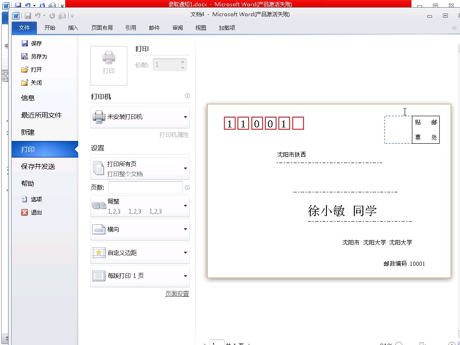Viewport: 460px width, 345px height.
Task: Click the Pages (页数) input field
Action: 145,187
